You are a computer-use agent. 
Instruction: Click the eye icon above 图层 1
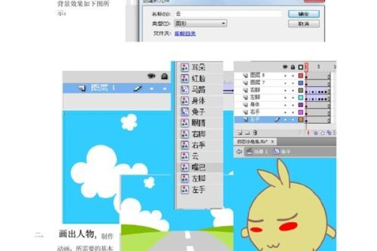pyautogui.click(x=151, y=76)
